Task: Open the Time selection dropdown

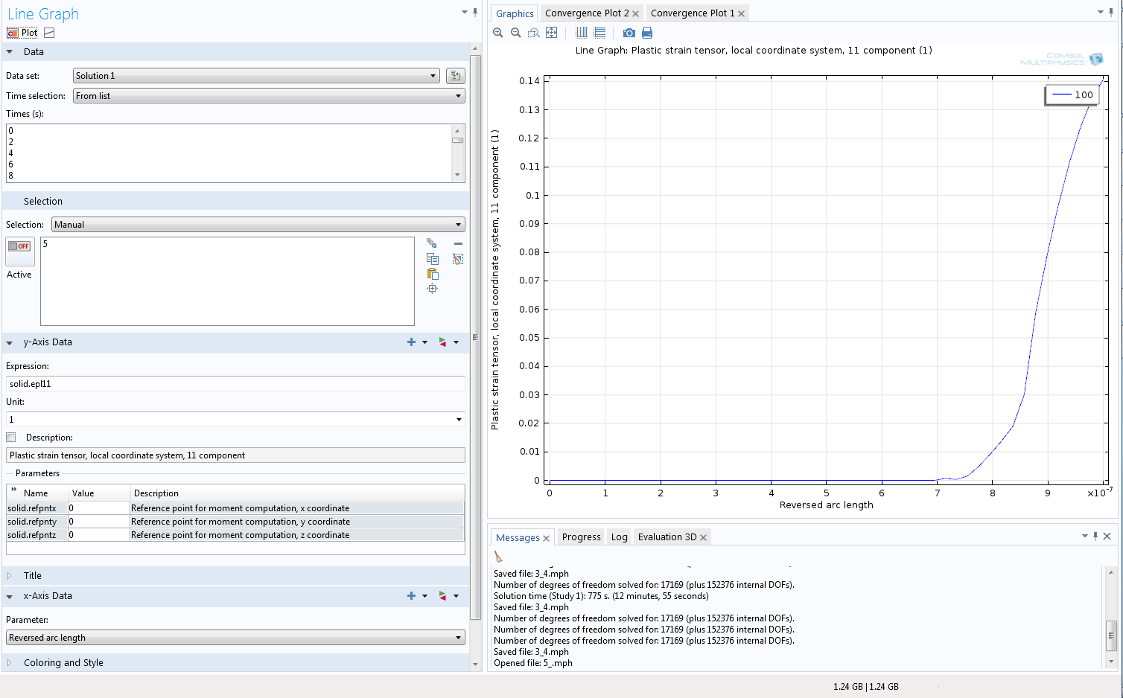Action: click(269, 96)
